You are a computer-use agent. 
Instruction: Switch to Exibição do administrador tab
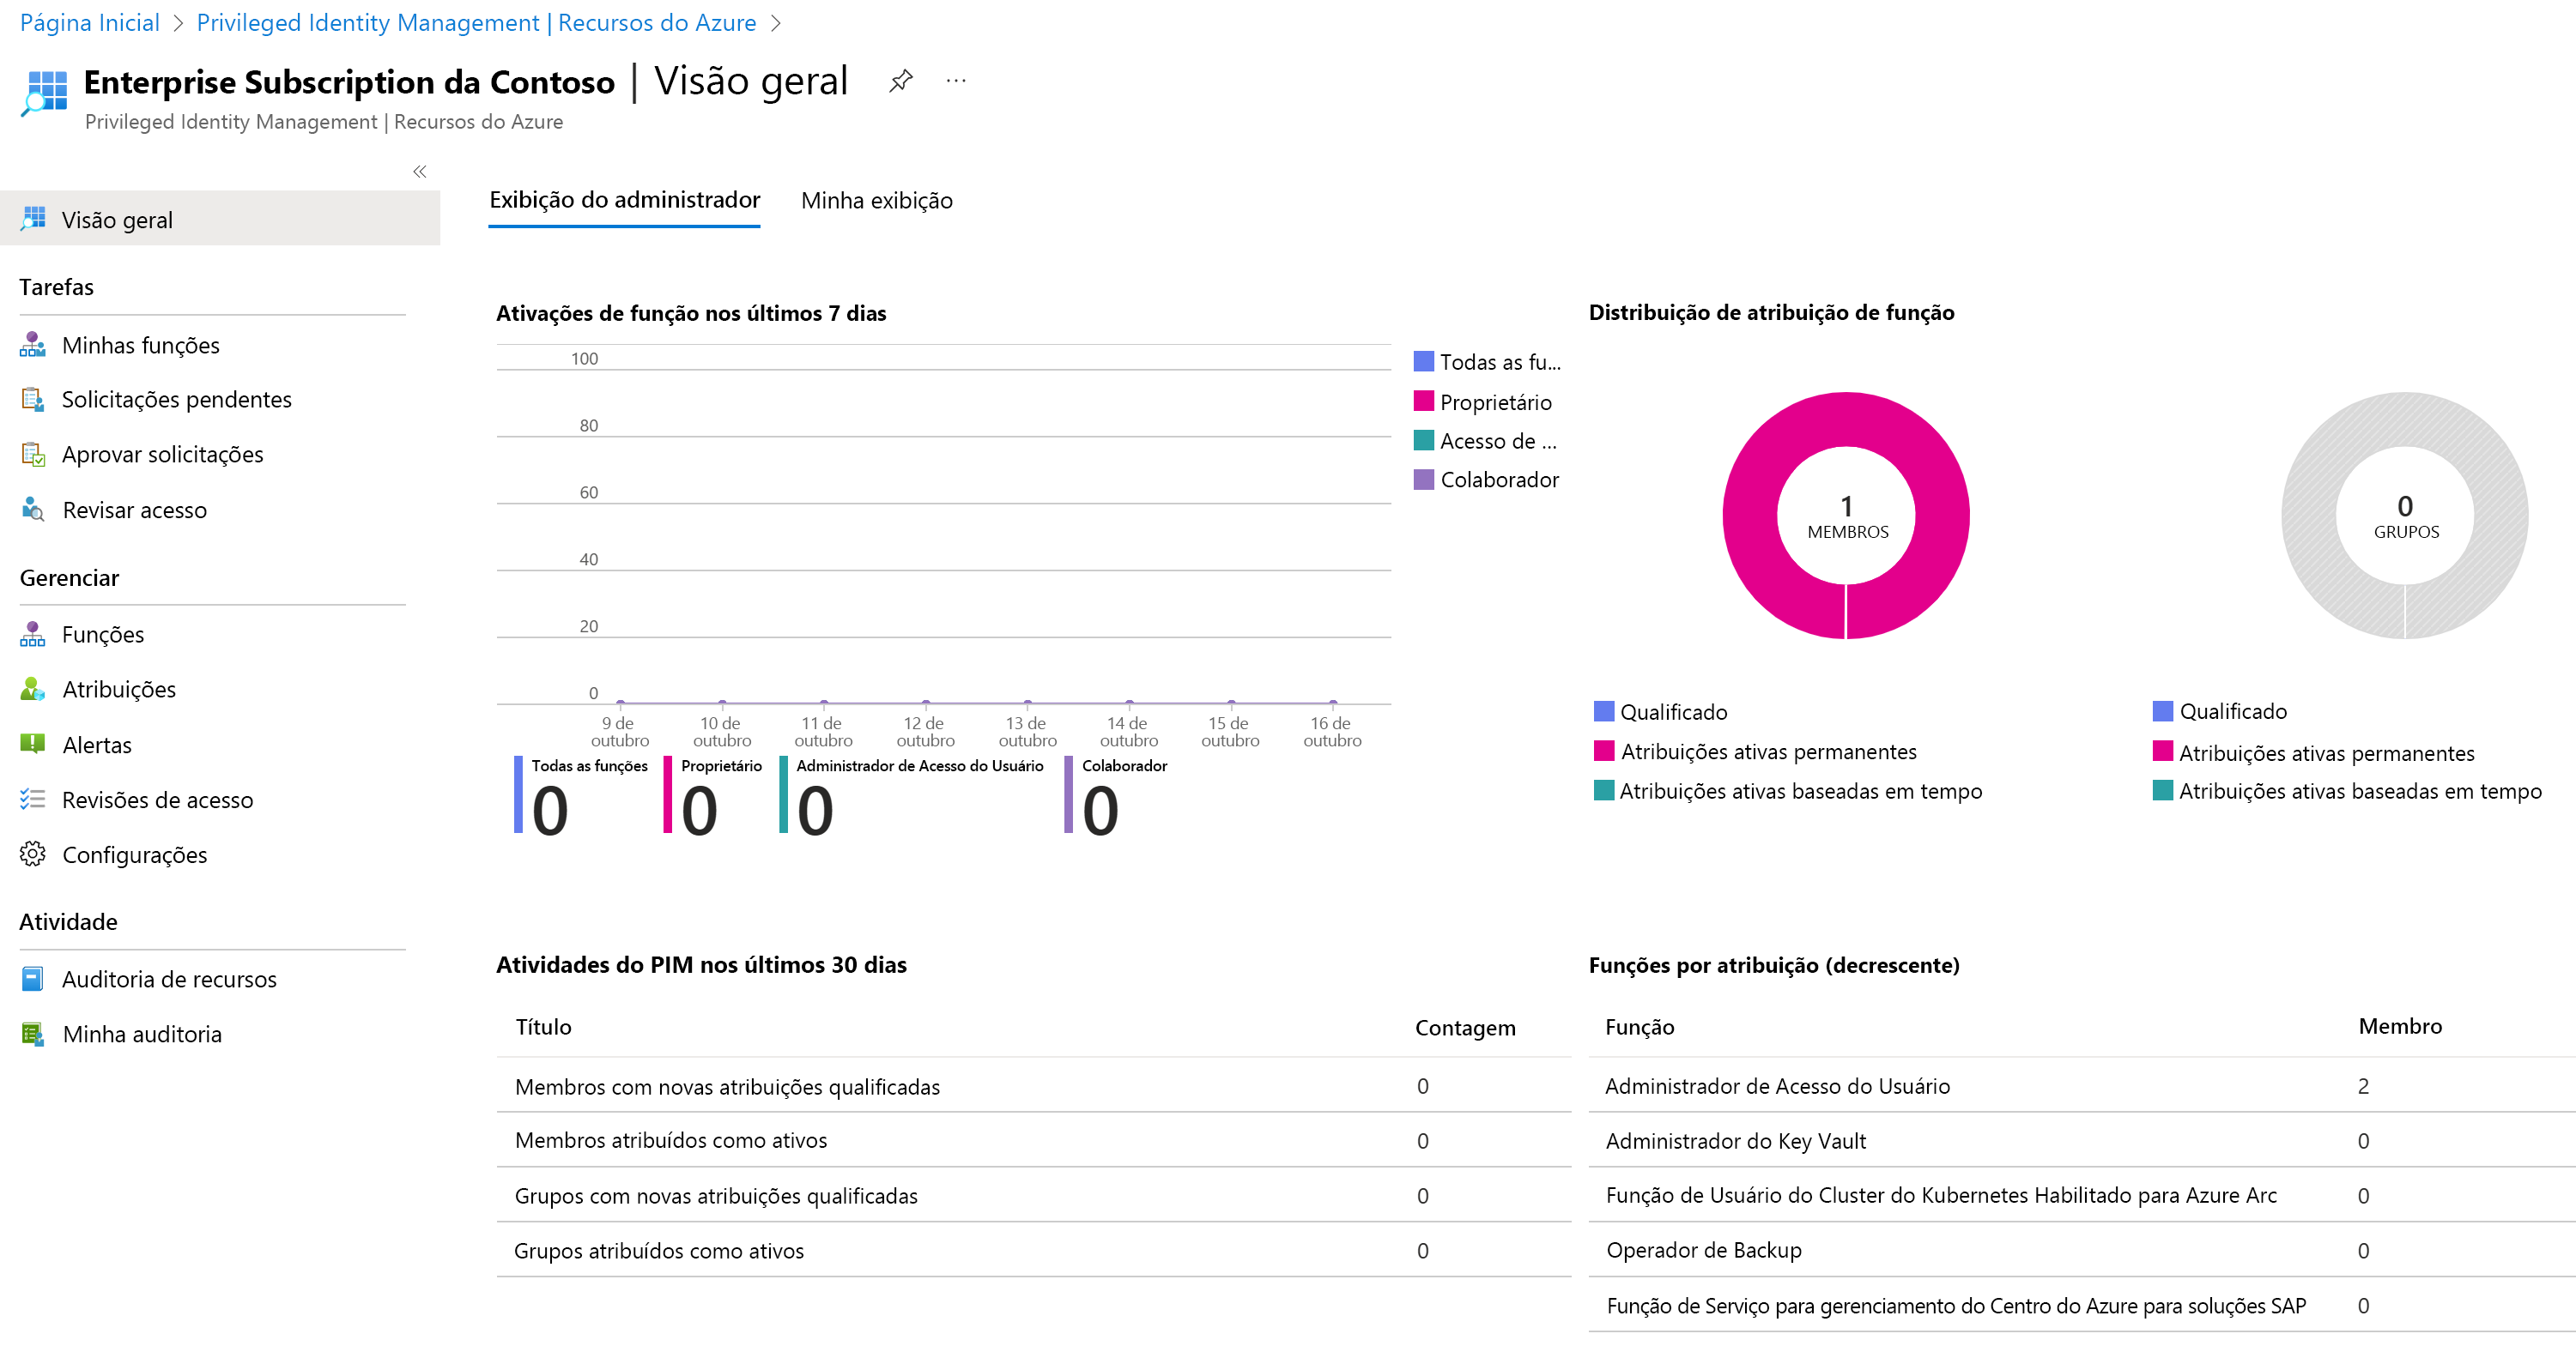(x=625, y=200)
